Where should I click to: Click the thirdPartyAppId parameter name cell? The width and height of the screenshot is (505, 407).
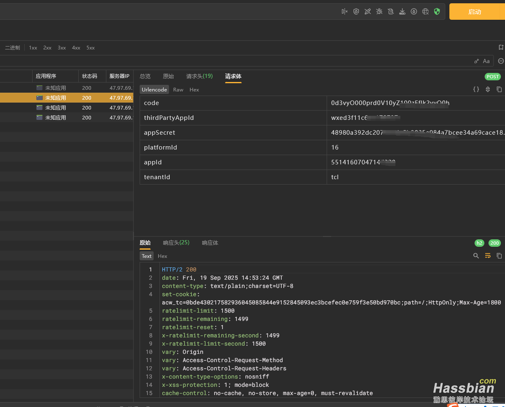(x=233, y=118)
